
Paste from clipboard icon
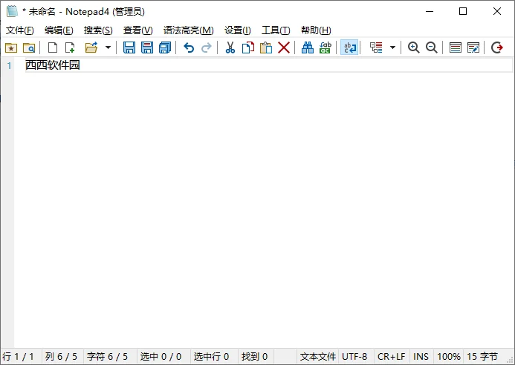(x=266, y=48)
